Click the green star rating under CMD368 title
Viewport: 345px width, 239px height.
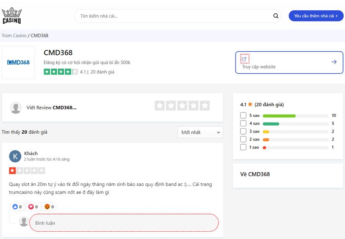pyautogui.click(x=61, y=72)
